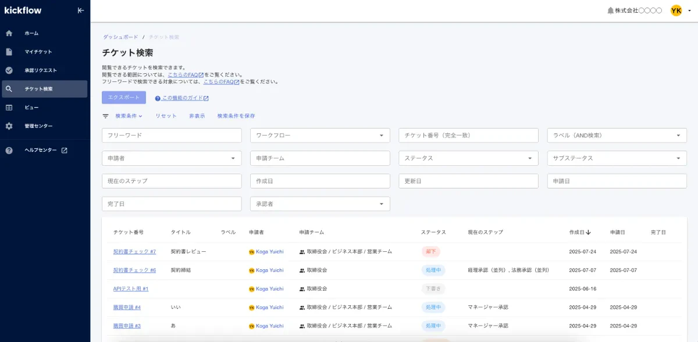Open ビュー in the sidebar

click(x=31, y=108)
